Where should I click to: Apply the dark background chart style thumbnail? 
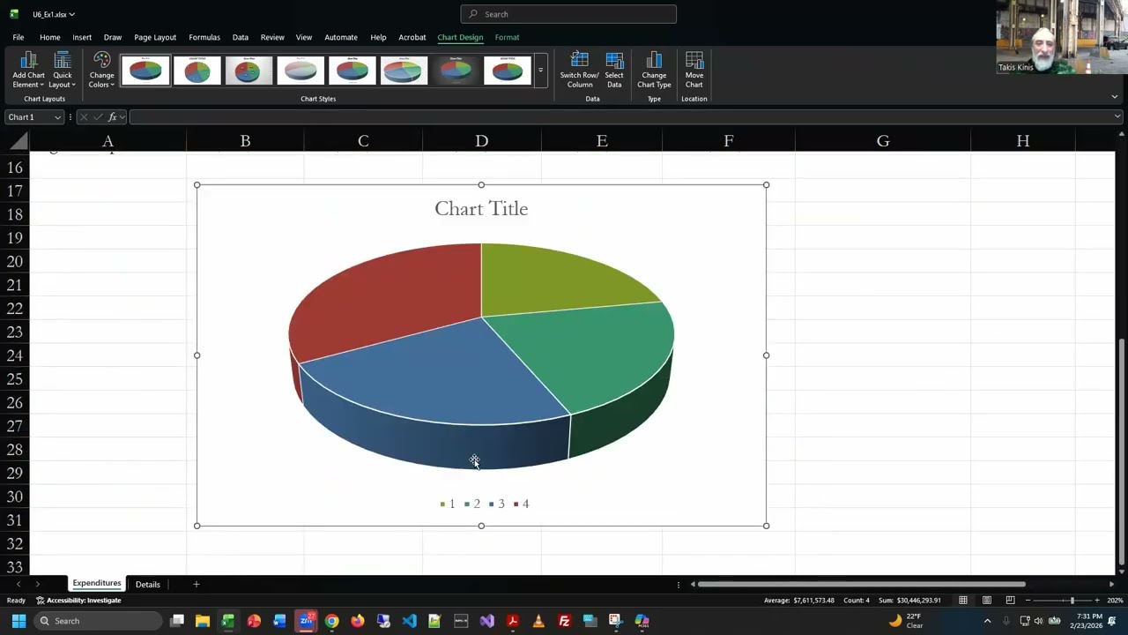(x=456, y=71)
